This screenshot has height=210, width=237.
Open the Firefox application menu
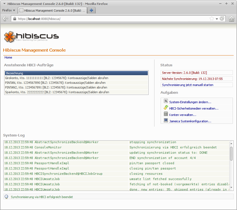[x=9, y=10]
